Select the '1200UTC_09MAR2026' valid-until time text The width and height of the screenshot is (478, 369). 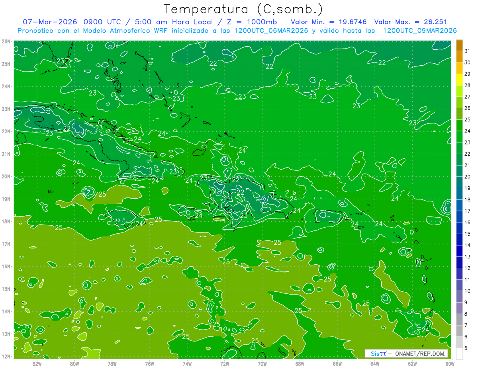coord(419,31)
